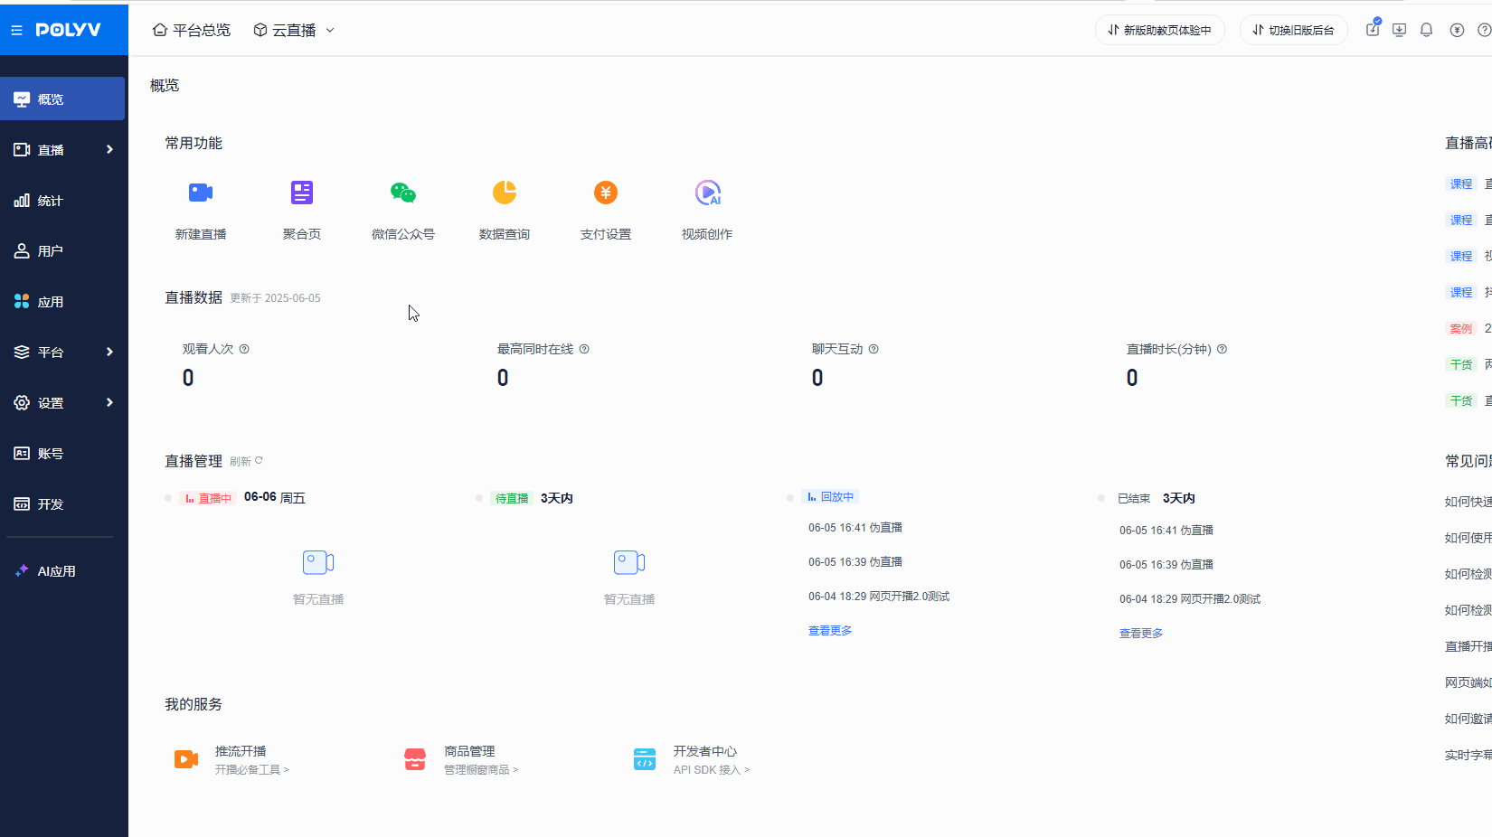
Task: Open 06-05 16:41 伪直播 under 回放中
Action: pos(855,527)
